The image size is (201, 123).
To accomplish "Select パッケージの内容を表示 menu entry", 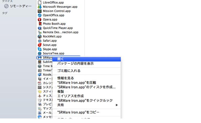I will (87, 64).
